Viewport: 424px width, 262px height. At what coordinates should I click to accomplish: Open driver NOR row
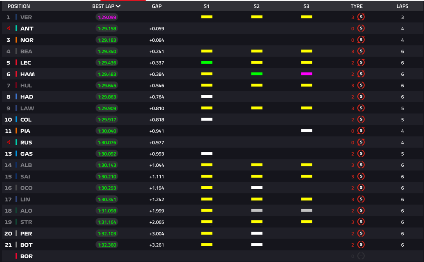[x=212, y=40]
